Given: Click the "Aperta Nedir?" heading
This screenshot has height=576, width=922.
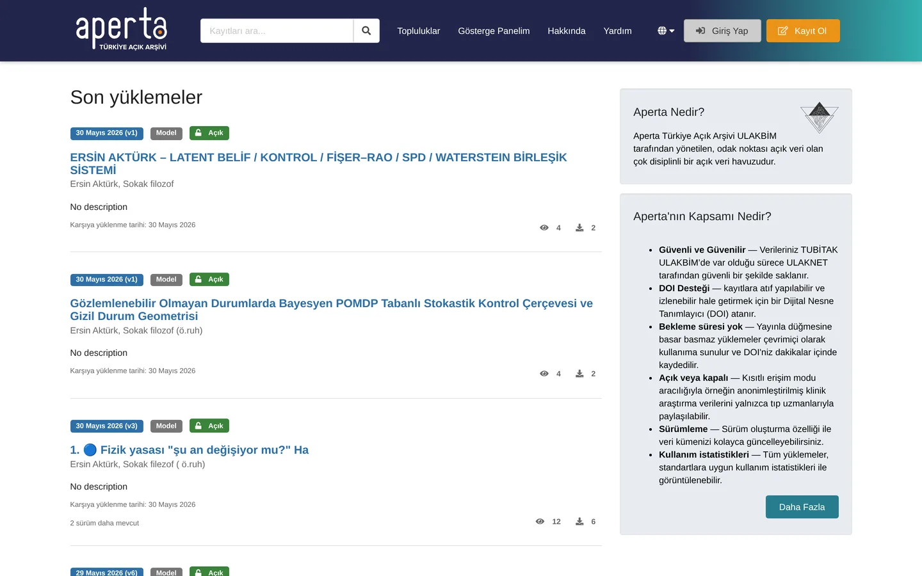Looking at the screenshot, I should coord(668,112).
